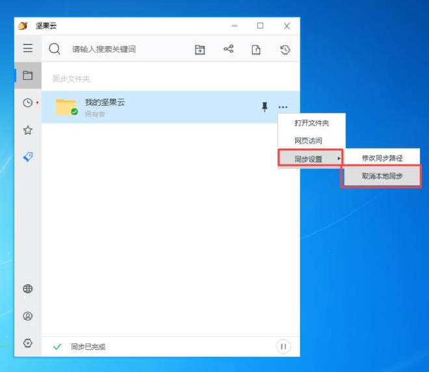Open recent activity clock icon in the sidebar
This screenshot has height=372, width=429.
pyautogui.click(x=28, y=103)
